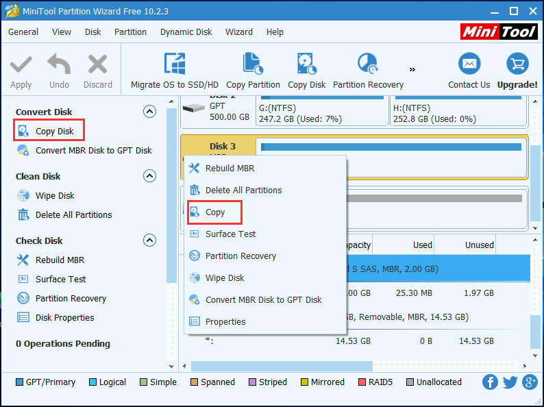Click the Mirrored legend color swatch
544x407 pixels.
[304, 382]
